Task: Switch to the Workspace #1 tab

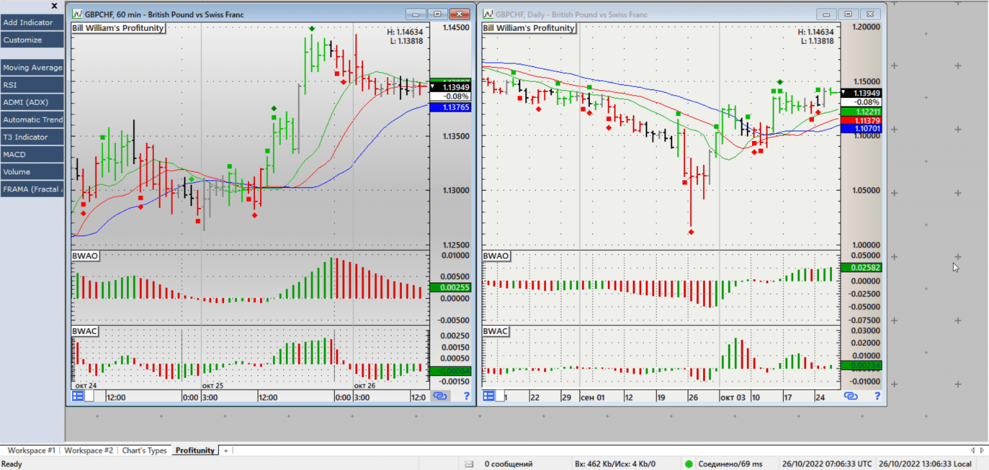Action: coord(32,451)
